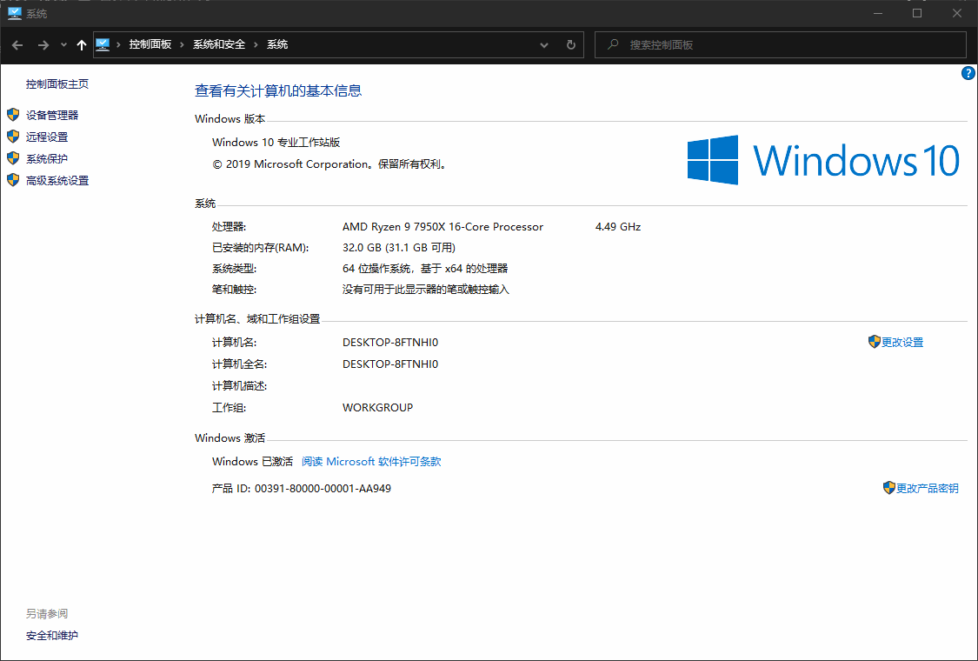Close the 系统 window
The width and height of the screenshot is (978, 661).
coord(957,13)
